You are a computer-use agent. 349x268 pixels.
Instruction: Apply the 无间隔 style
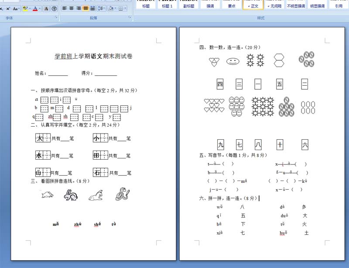pos(274,4)
